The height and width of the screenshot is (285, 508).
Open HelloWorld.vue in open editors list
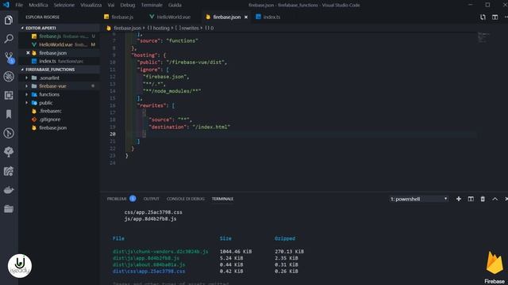click(x=59, y=44)
